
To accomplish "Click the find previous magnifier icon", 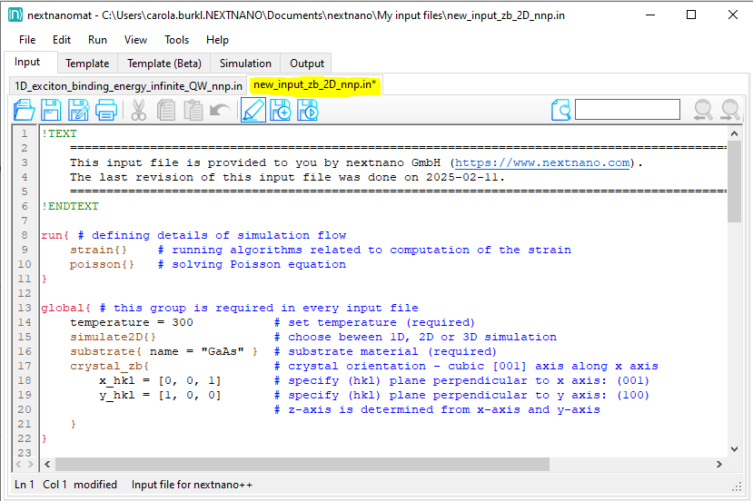I will coord(703,111).
